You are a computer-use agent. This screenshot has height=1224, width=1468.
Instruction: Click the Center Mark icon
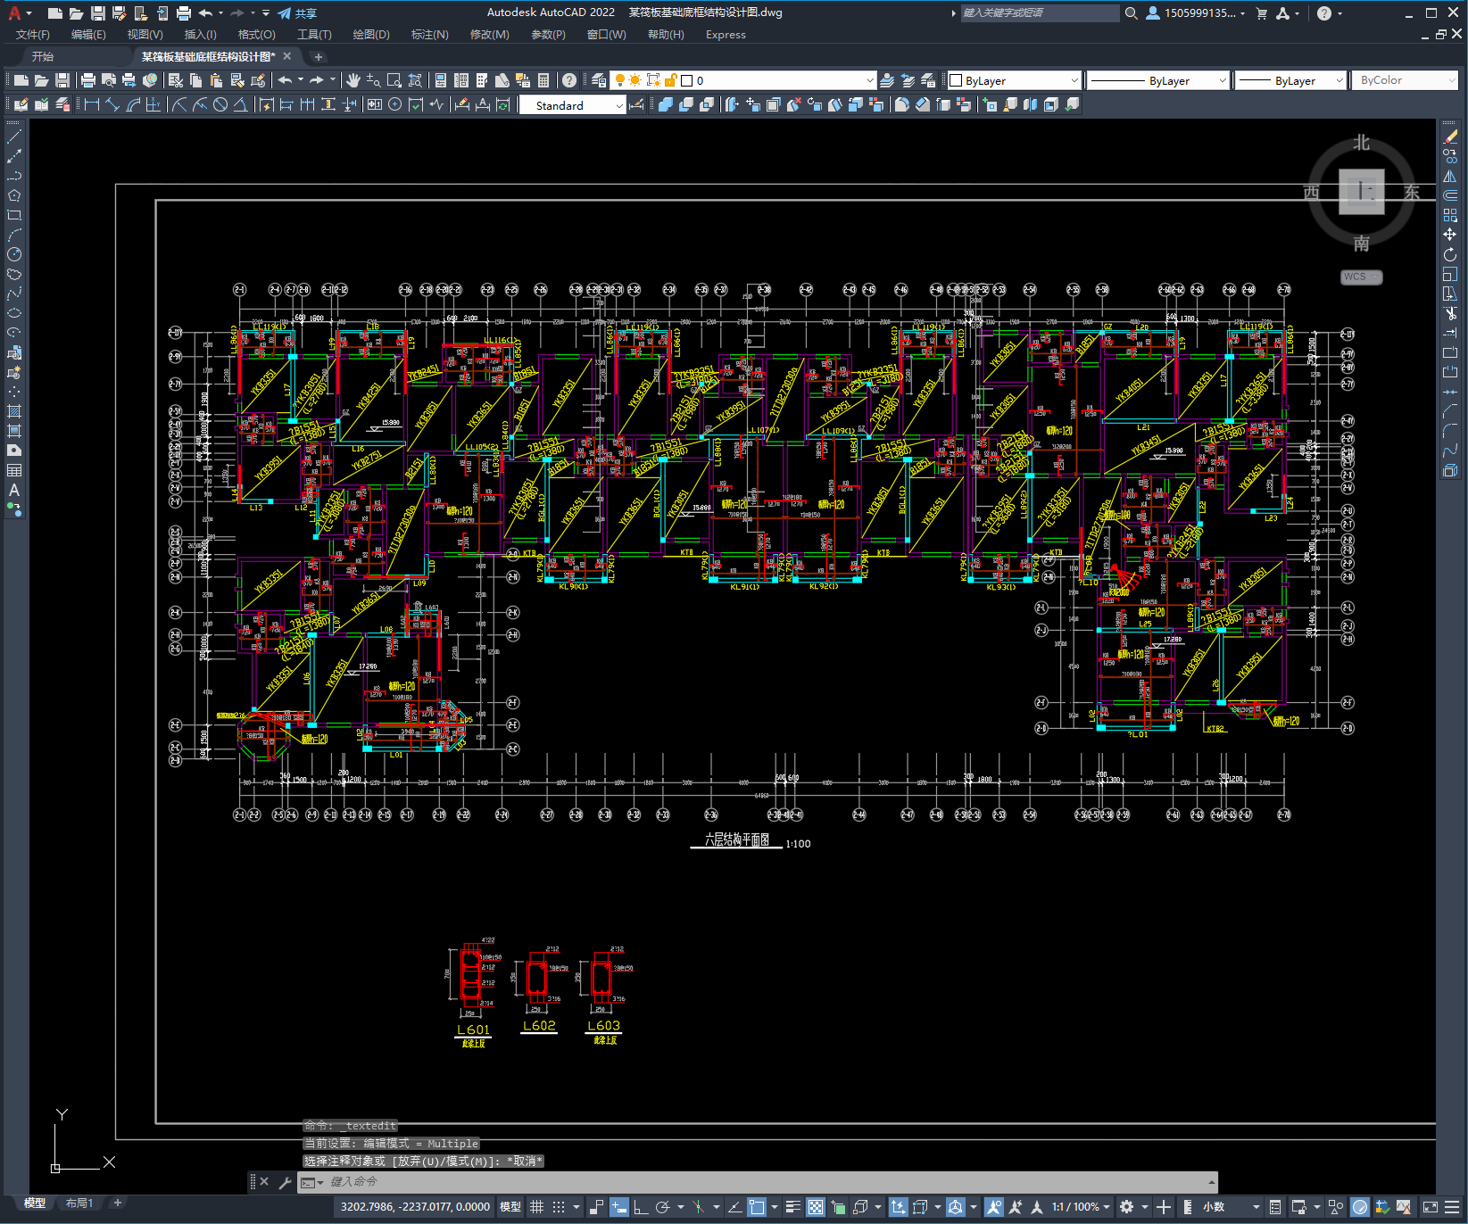click(x=394, y=104)
